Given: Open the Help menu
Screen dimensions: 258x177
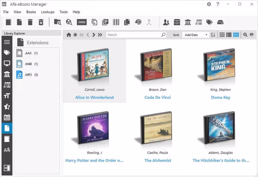Looking at the screenshot, I should pos(76,12).
